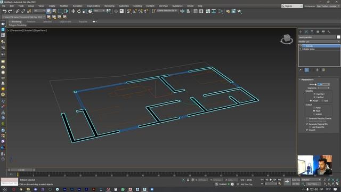Choose the Rectangular Selection Region tool
341x192 pixels.
(60, 11)
